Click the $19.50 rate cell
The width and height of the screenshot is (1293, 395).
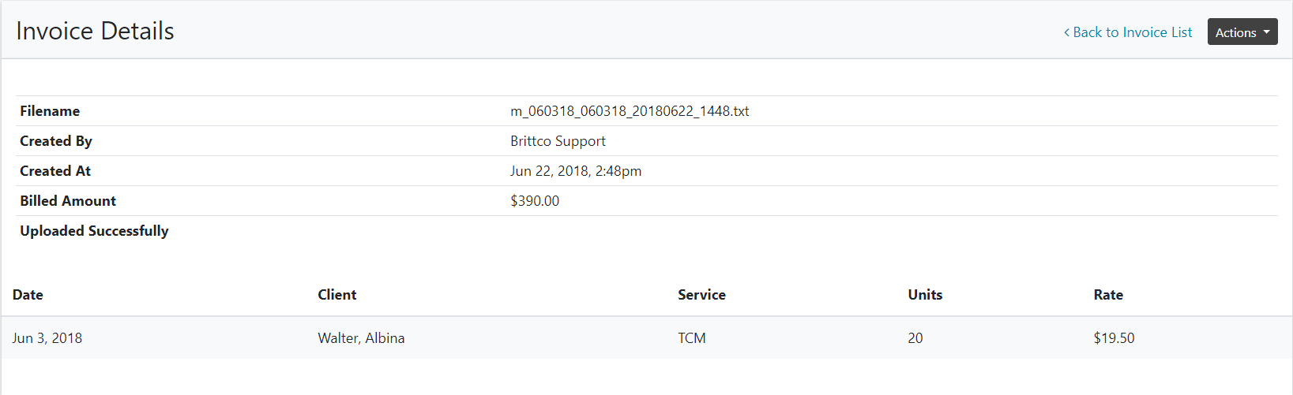pyautogui.click(x=1114, y=338)
